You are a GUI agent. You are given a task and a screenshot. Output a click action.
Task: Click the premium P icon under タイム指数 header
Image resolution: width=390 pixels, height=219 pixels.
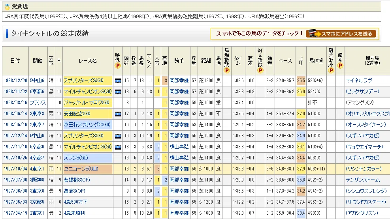click(260, 71)
